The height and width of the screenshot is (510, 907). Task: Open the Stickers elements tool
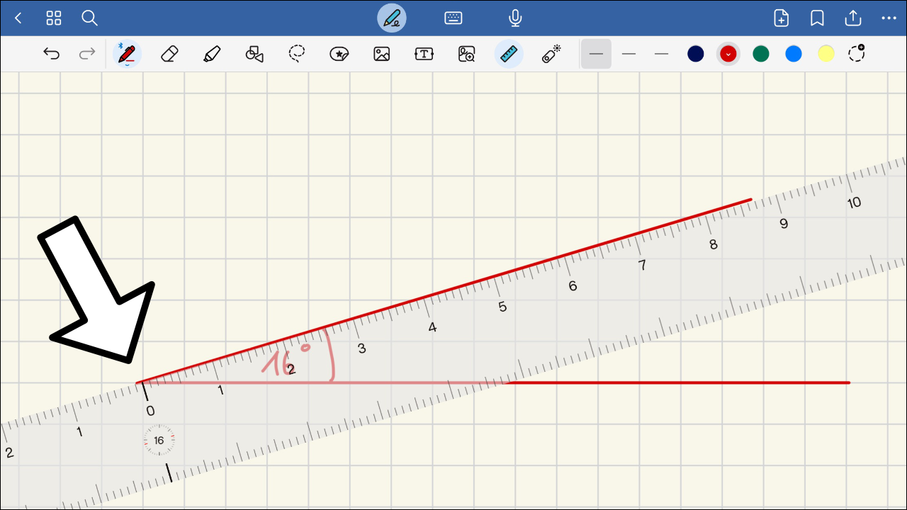point(339,54)
